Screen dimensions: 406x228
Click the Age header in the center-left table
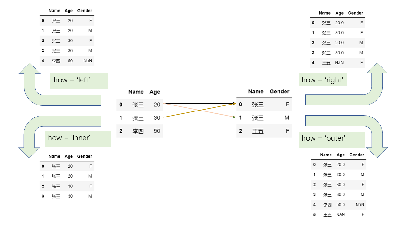point(155,92)
